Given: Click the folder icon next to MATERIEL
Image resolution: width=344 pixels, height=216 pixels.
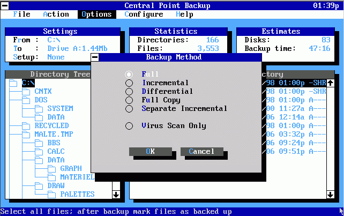Looking at the screenshot, I should coord(52,177).
